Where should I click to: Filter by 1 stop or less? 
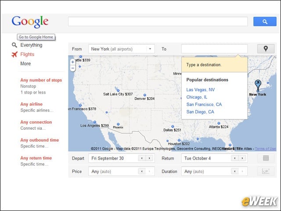(33, 92)
